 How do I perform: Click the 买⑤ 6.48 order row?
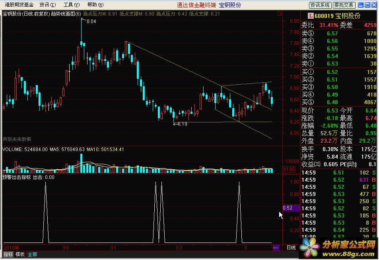pyautogui.click(x=339, y=102)
